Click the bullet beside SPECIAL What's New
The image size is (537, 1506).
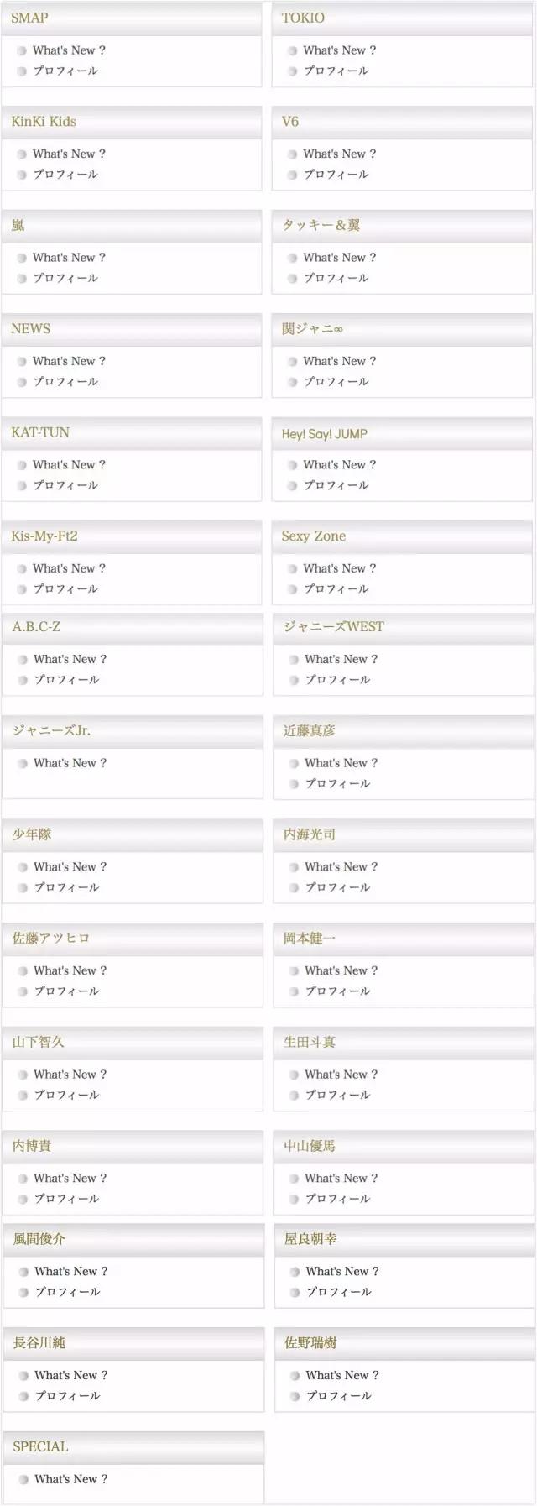point(23,1479)
